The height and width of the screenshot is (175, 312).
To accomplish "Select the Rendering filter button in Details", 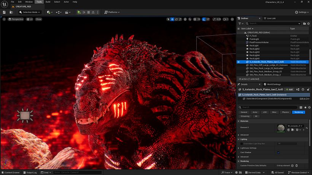I will pyautogui.click(x=298, y=112).
